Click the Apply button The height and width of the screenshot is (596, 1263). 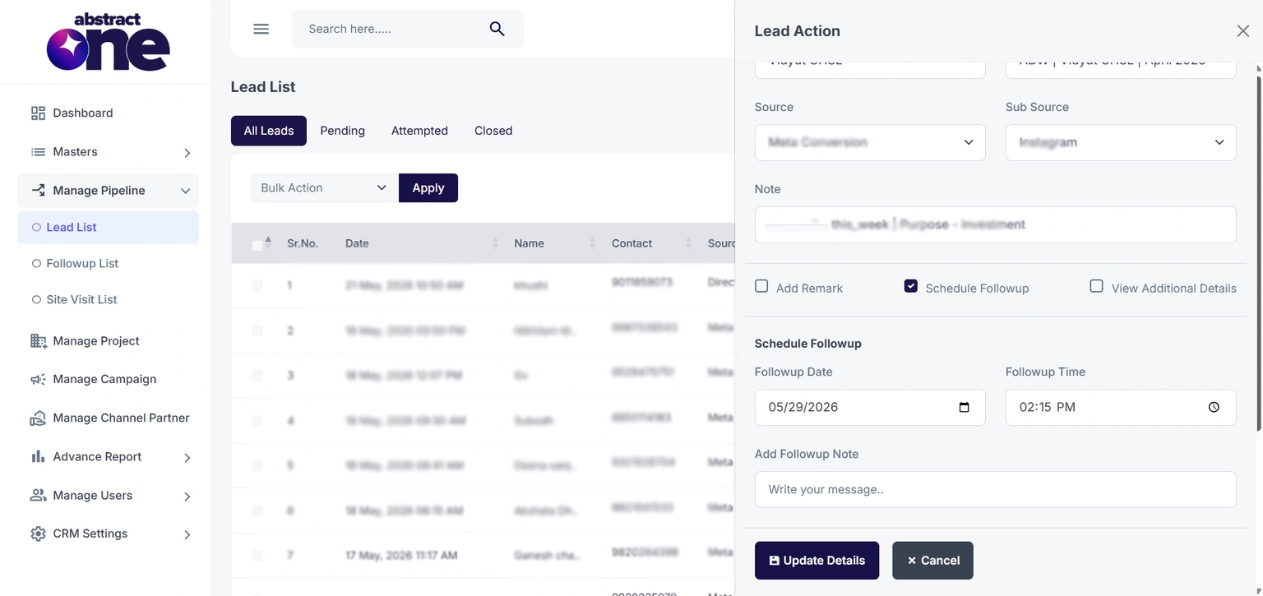[428, 187]
